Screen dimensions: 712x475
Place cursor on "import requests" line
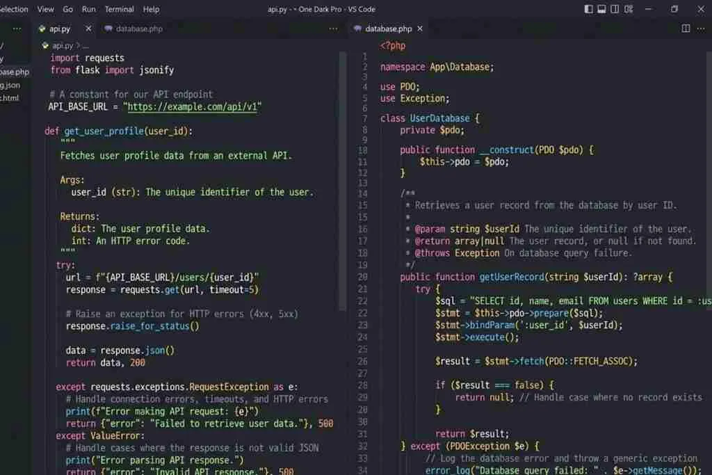click(x=87, y=58)
